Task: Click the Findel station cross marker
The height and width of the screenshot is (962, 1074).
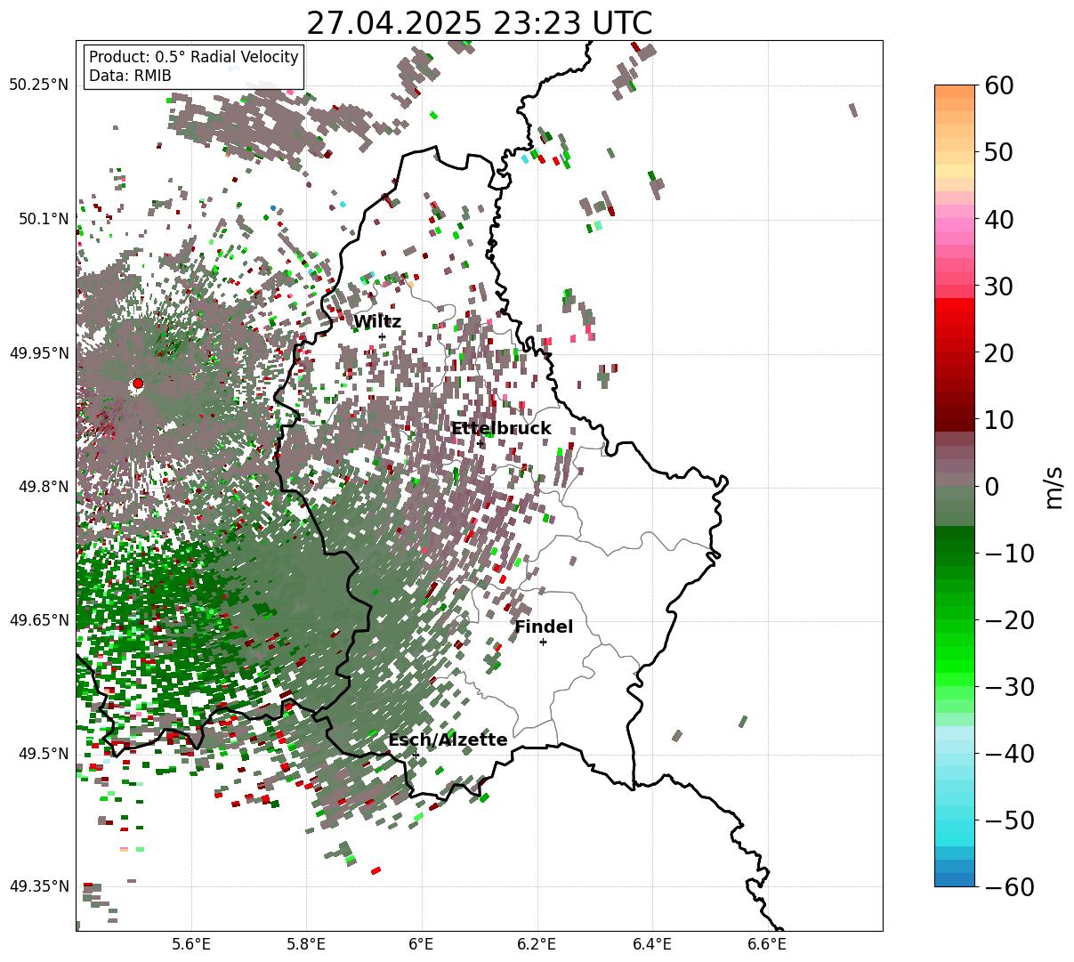Action: pyautogui.click(x=543, y=642)
